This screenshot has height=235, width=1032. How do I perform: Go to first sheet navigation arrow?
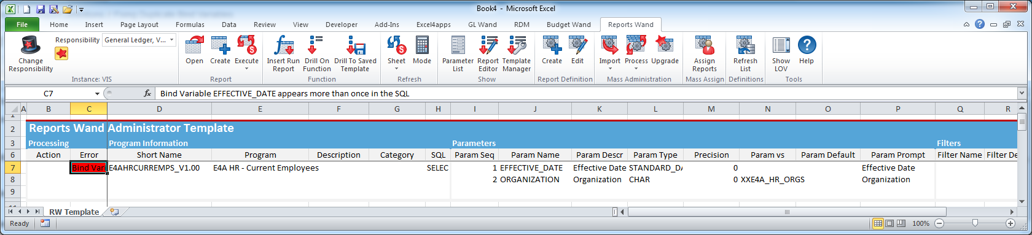coord(10,212)
